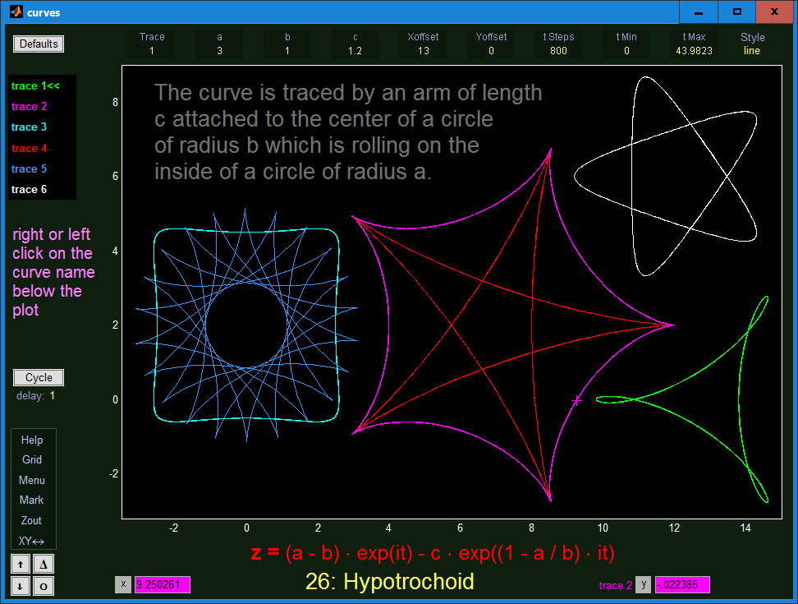This screenshot has width=798, height=604.
Task: Click the down arrow button
Action: [x=21, y=586]
